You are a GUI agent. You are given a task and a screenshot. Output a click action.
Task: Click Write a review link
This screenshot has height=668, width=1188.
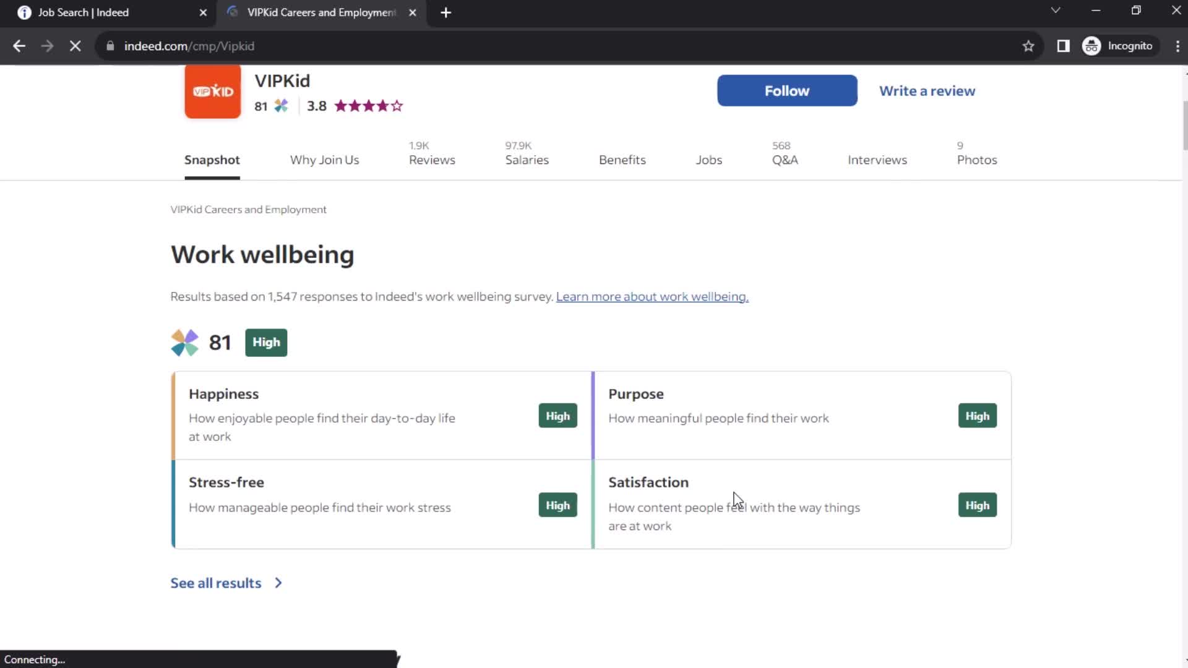(x=927, y=90)
